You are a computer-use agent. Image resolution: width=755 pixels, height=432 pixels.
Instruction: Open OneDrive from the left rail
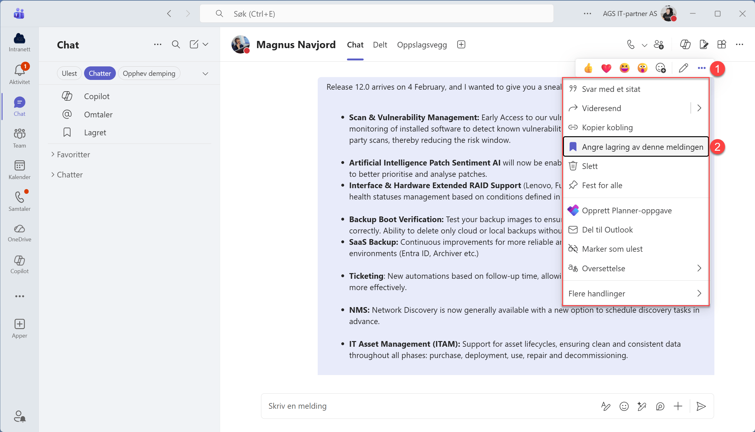tap(19, 233)
